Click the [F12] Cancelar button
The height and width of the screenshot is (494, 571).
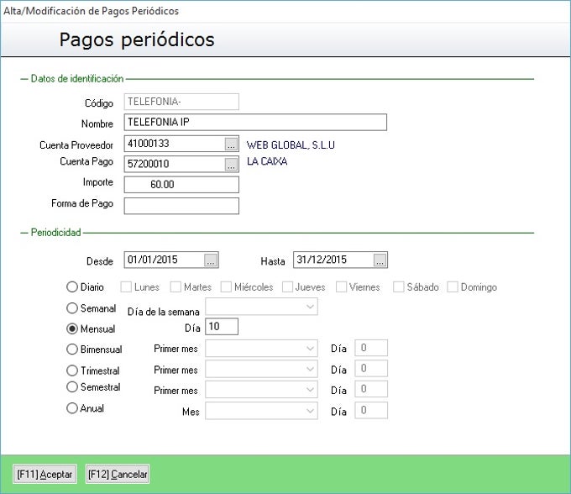118,475
